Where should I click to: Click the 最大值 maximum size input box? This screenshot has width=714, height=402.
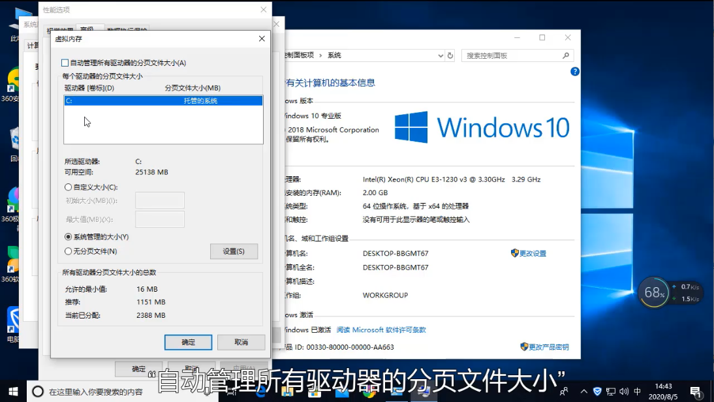pyautogui.click(x=160, y=219)
